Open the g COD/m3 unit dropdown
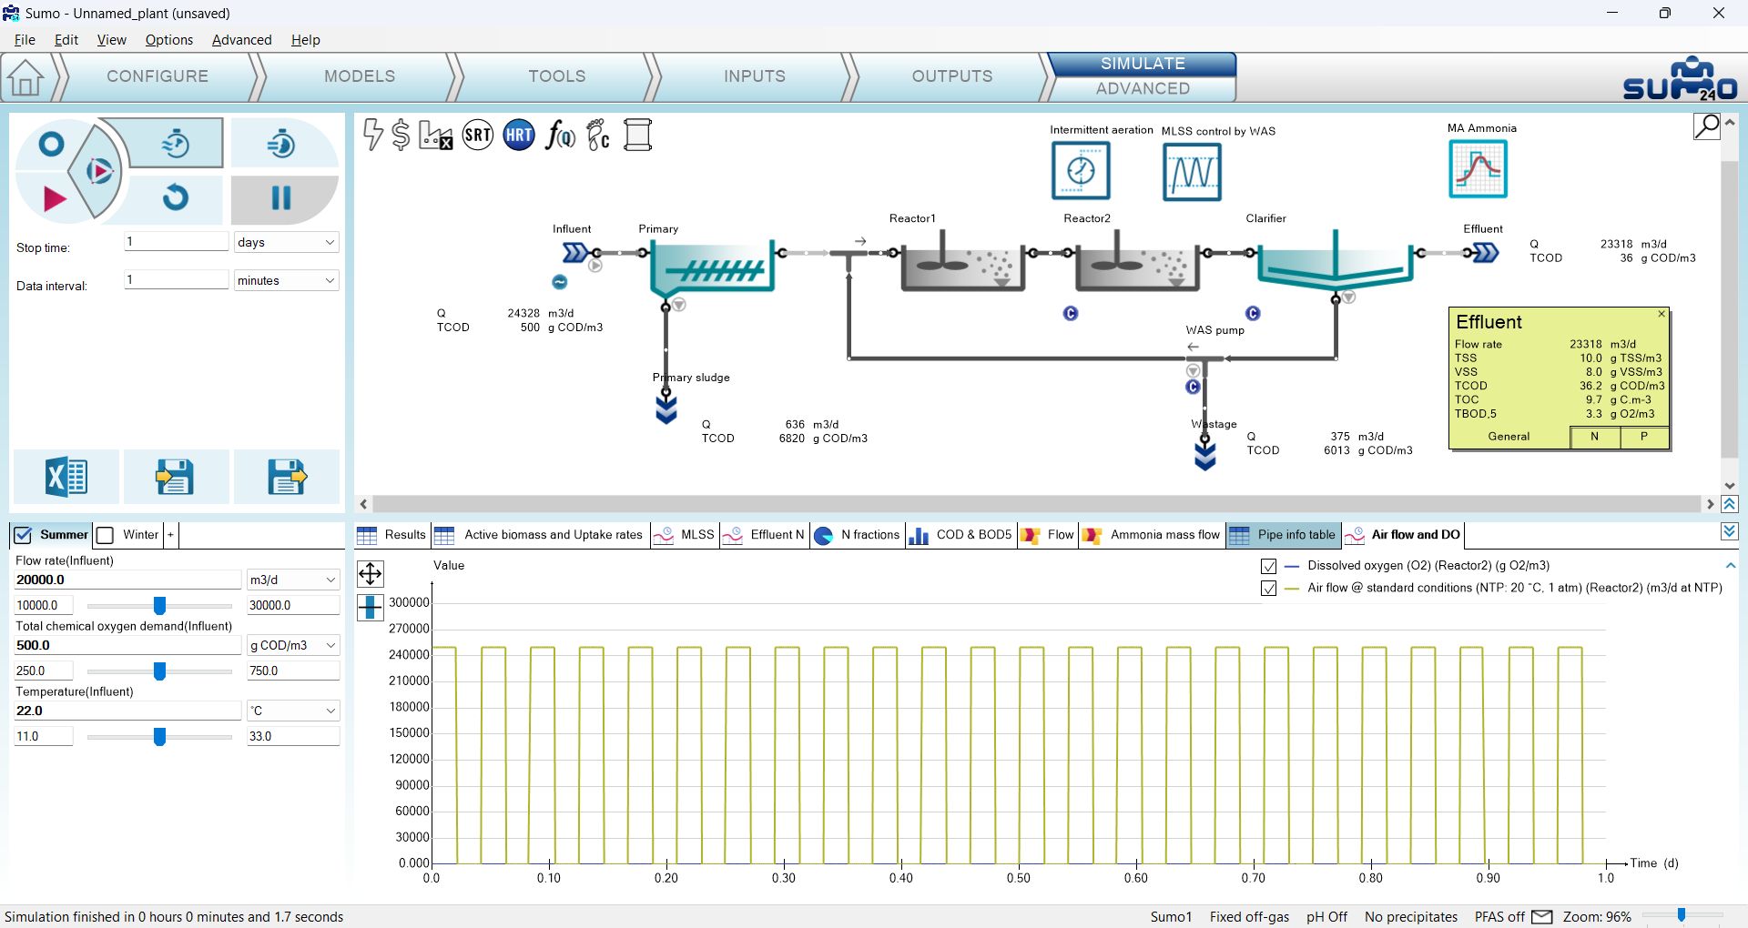This screenshot has width=1748, height=928. coord(292,645)
